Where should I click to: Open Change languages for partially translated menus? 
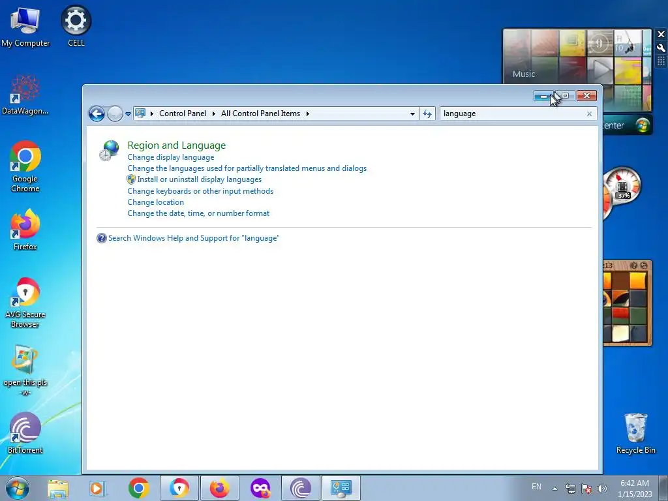pyautogui.click(x=247, y=168)
